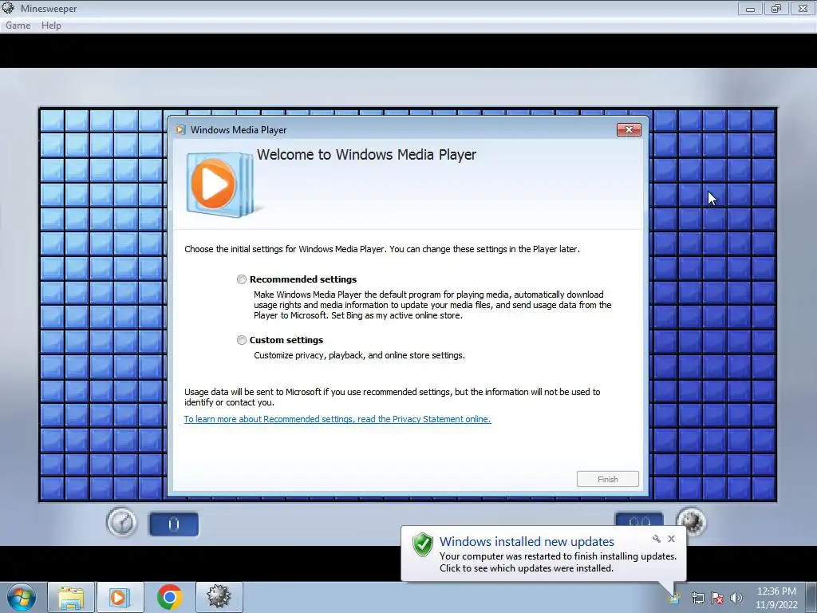Viewport: 817px width, 613px height.
Task: Close the Minesweeper window
Action: (803, 8)
